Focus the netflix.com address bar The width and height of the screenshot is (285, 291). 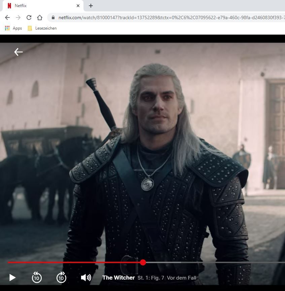tap(168, 17)
